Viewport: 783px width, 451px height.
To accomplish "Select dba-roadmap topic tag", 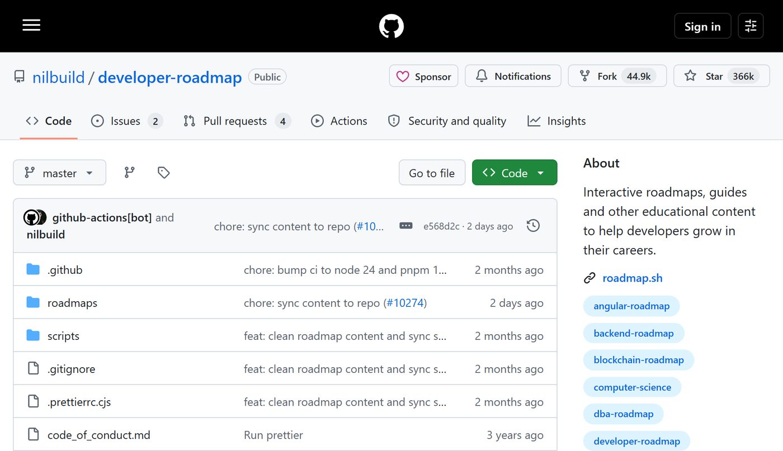I will click(x=624, y=414).
